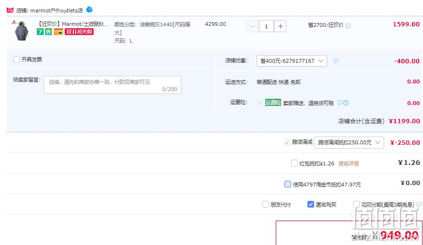The width and height of the screenshot is (423, 245).
Task: Click the -400.00 store discount amount
Action: (x=407, y=61)
